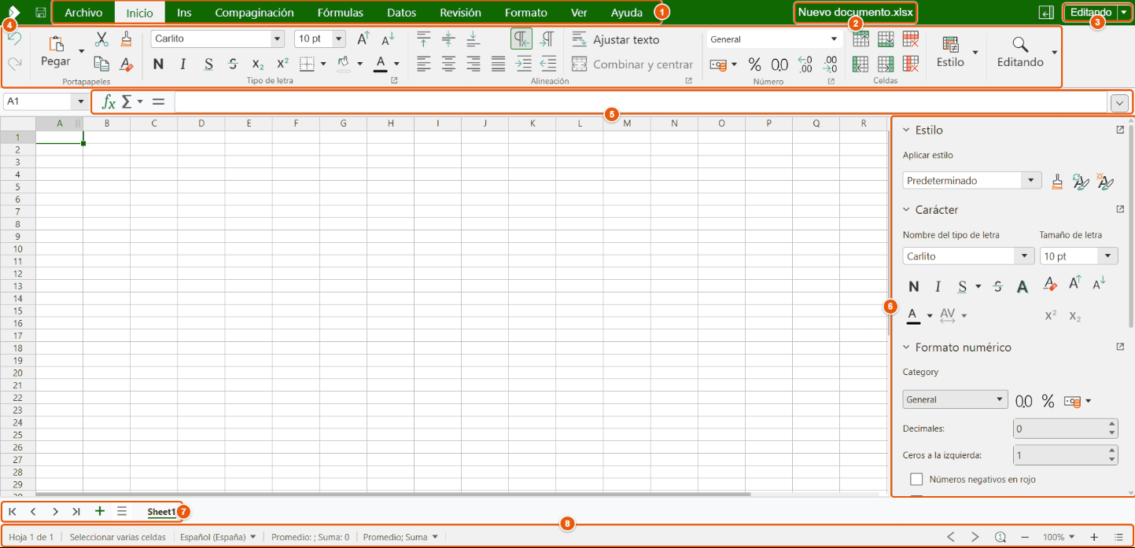Toggle bold in the ribbon toolbar

(x=158, y=64)
